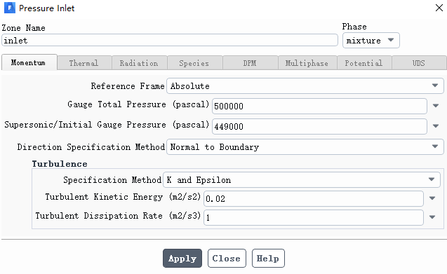Click arrow beside Turbulent Dissipation Rate field
The width and height of the screenshot is (447, 274).
point(432,217)
